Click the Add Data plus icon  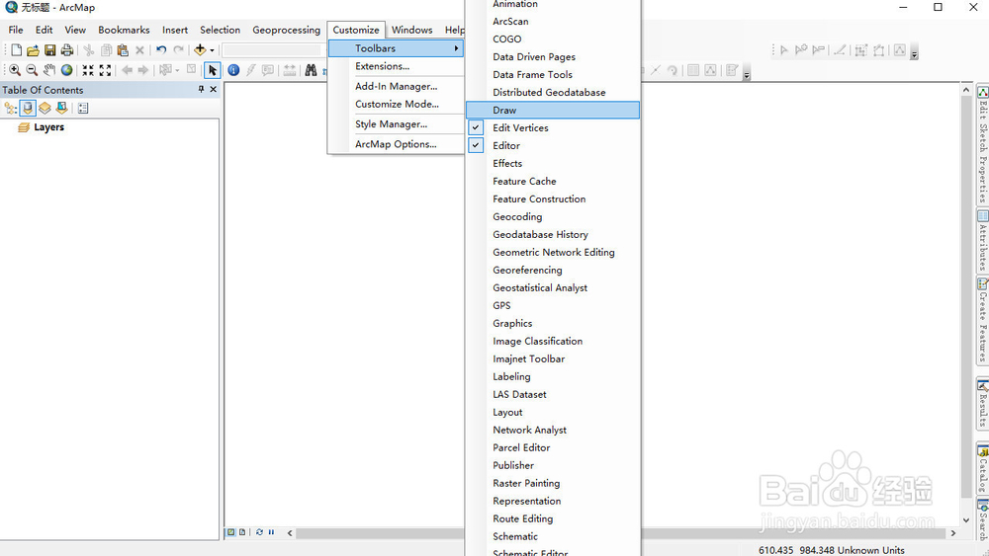200,49
